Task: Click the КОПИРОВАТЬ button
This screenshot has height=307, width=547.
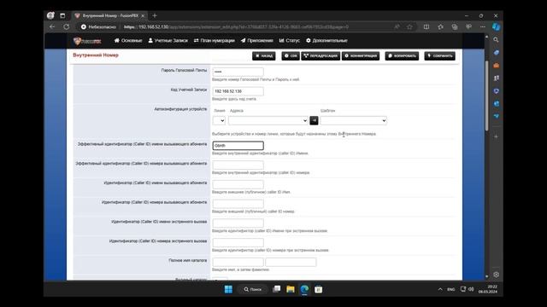Action: 402,56
